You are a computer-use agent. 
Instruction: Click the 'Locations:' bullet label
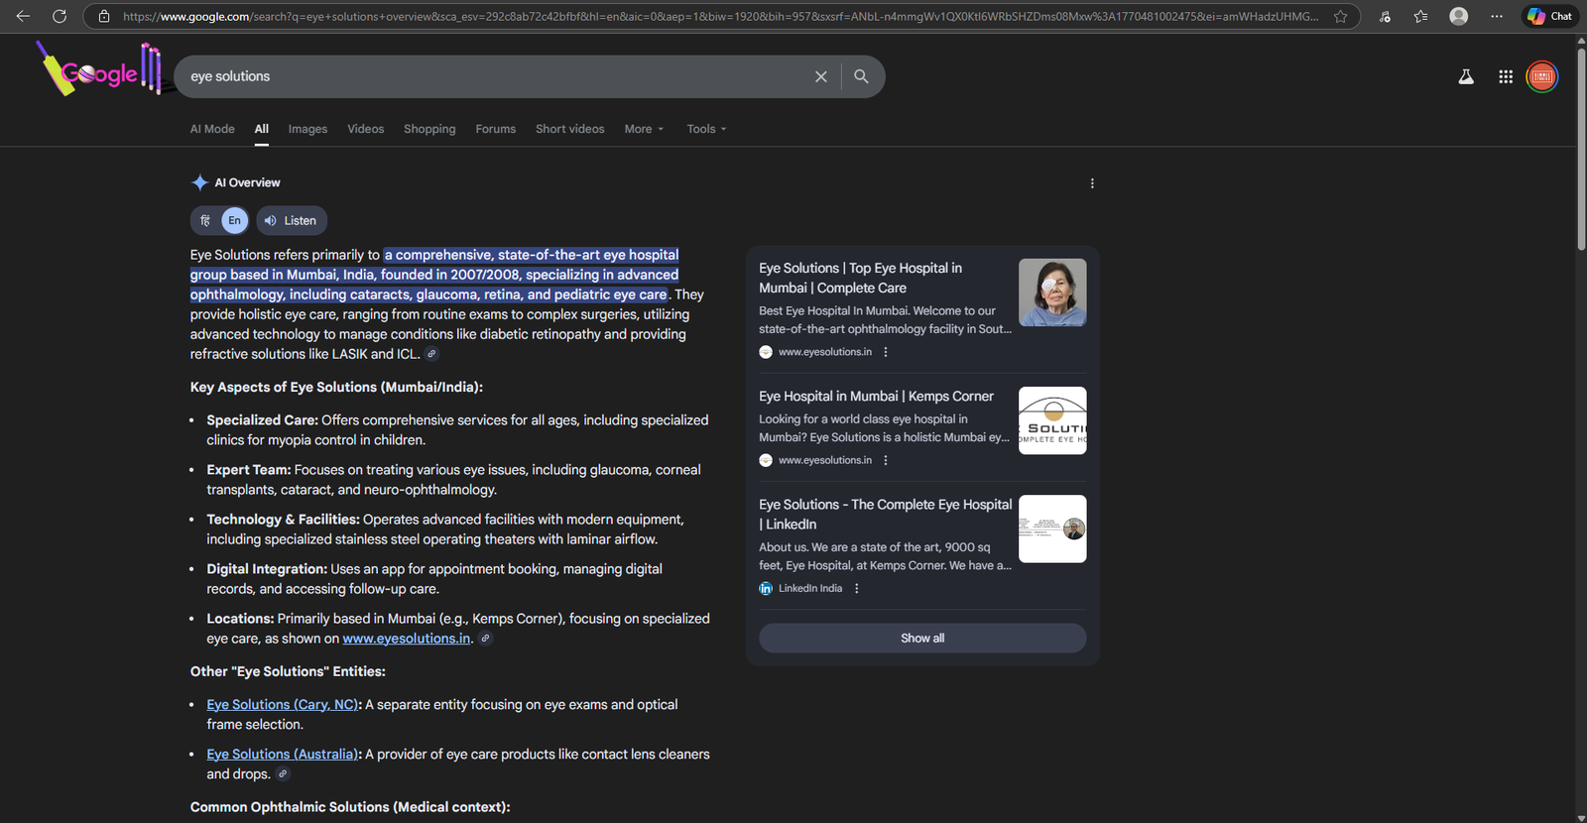tap(240, 619)
